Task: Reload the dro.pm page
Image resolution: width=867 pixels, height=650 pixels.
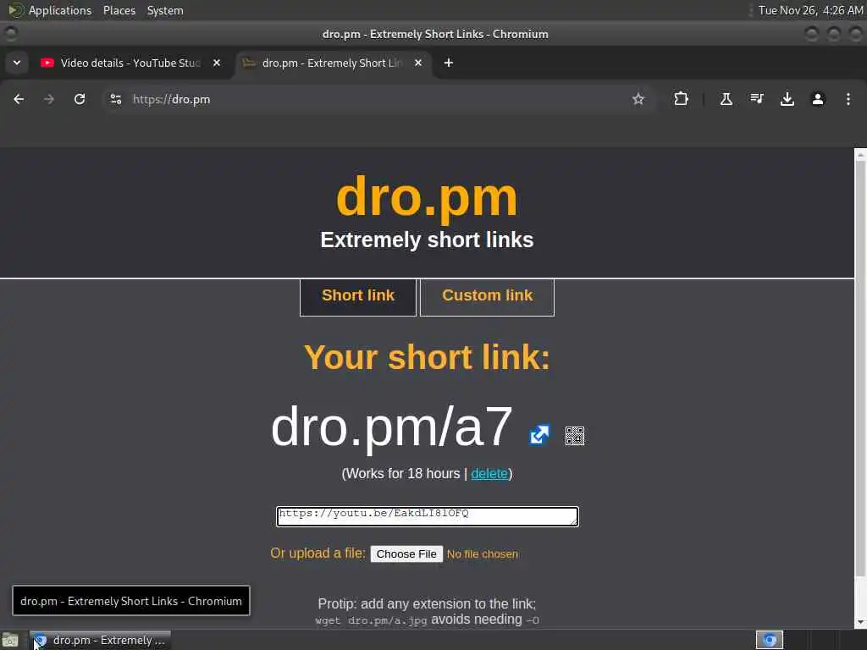Action: tap(80, 100)
